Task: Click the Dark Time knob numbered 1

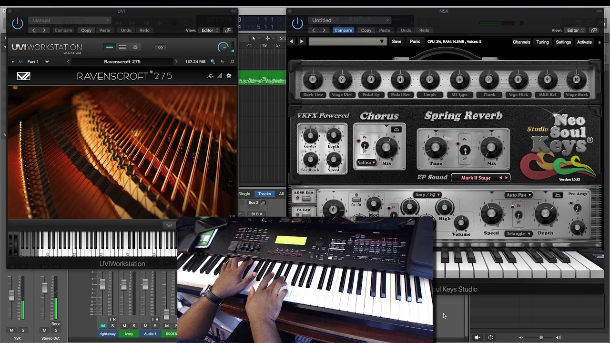Action: [313, 80]
